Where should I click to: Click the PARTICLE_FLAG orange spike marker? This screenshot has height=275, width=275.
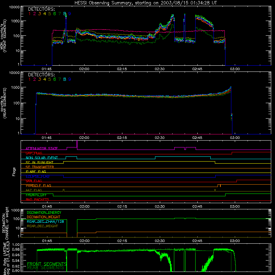(x=220, y=186)
